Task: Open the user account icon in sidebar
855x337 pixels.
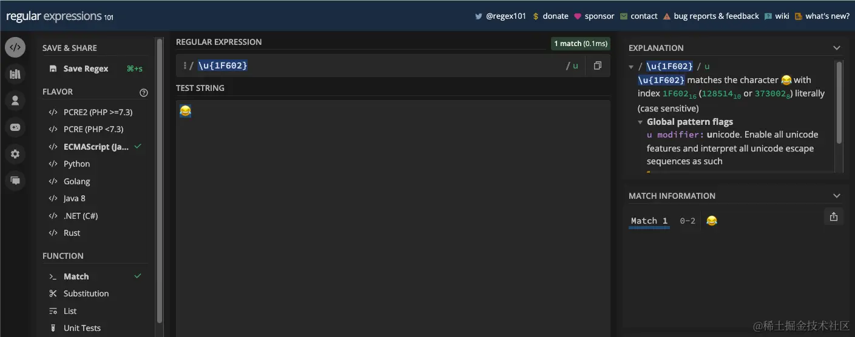Action: 15,101
